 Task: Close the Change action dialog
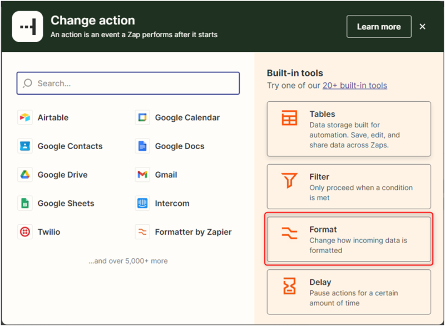(423, 27)
